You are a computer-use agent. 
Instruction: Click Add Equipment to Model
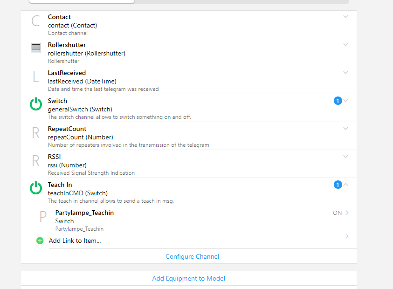[188, 278]
